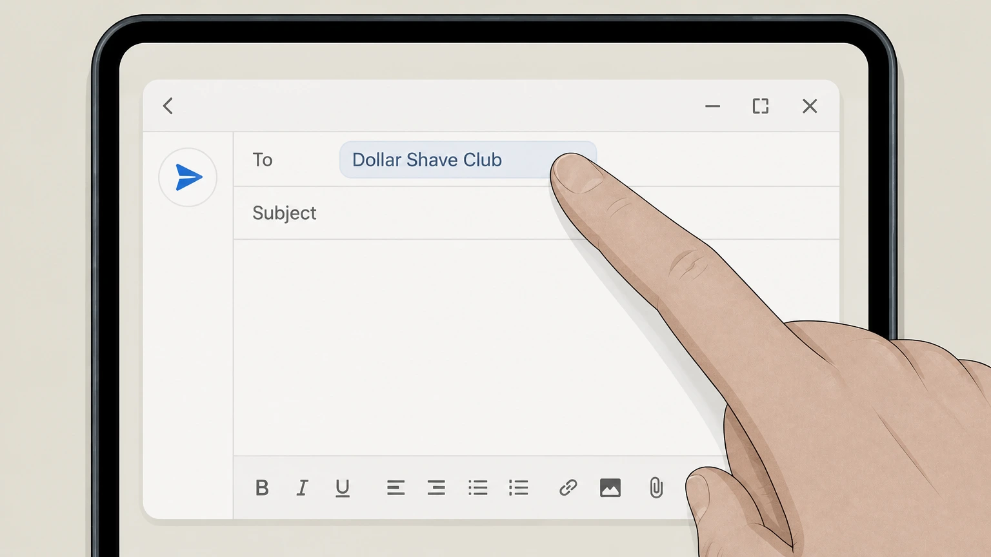
Task: Attach a file with the paperclip
Action: point(656,488)
